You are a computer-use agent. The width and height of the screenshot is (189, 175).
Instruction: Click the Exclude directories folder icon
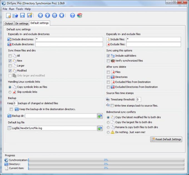coord(9,44)
